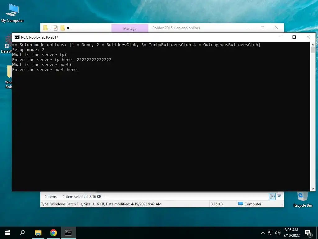Click the 'Setup mode options' console line

tap(136, 45)
